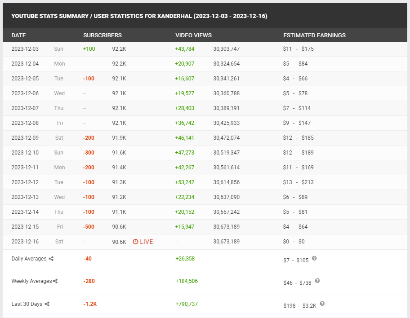Click the 91.9K subscriber count
410x318 pixels.
(119, 138)
